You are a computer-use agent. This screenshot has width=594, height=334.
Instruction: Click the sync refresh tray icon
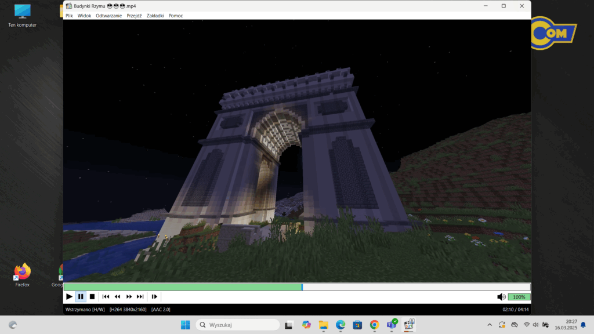tap(502, 325)
